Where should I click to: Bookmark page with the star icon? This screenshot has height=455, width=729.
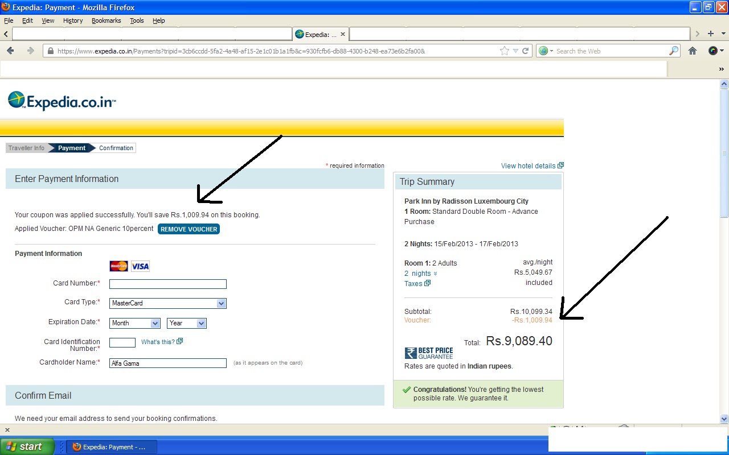pos(505,51)
